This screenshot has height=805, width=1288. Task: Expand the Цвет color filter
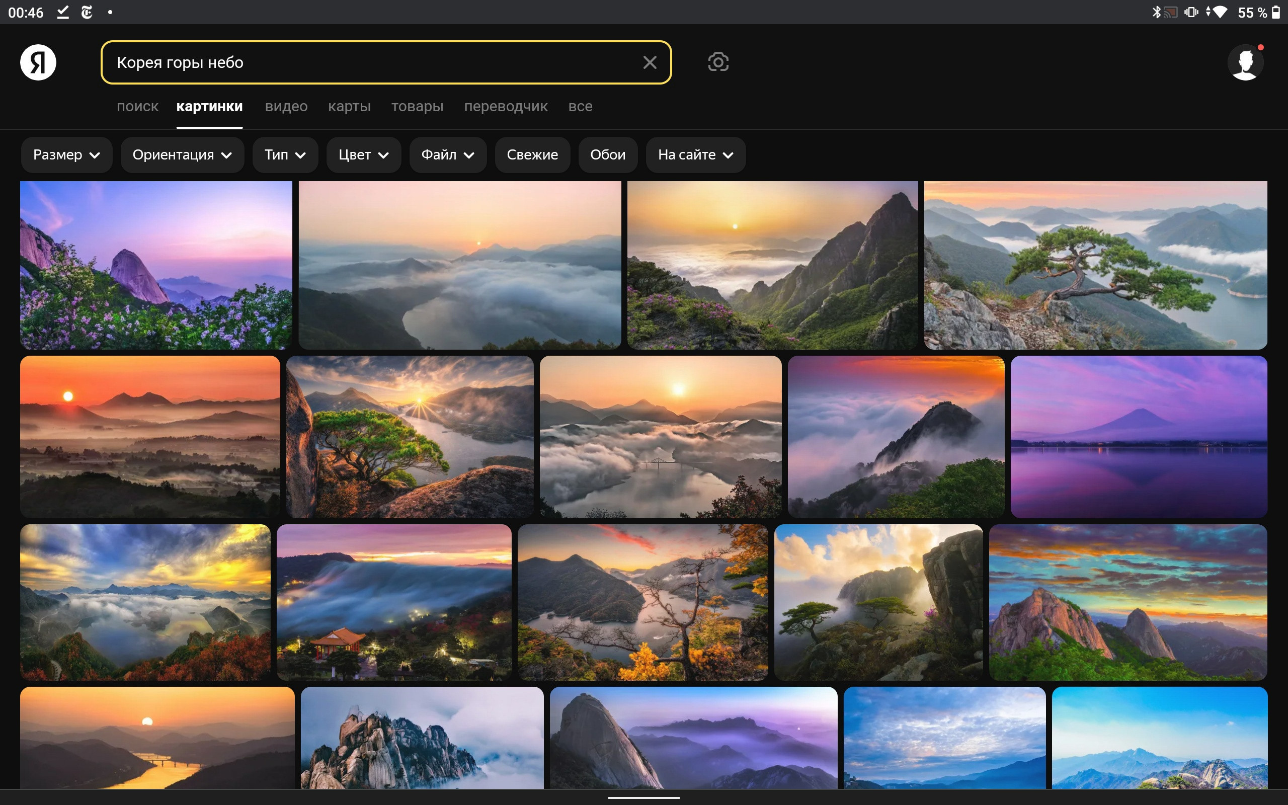[364, 155]
